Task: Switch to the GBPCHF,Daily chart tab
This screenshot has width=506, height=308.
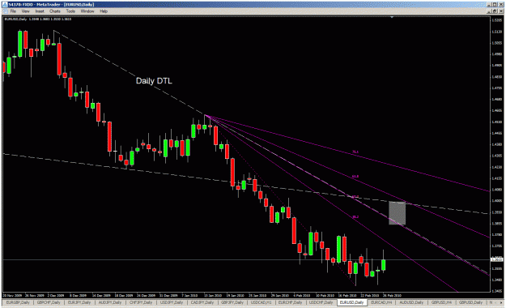Action: (x=49, y=302)
